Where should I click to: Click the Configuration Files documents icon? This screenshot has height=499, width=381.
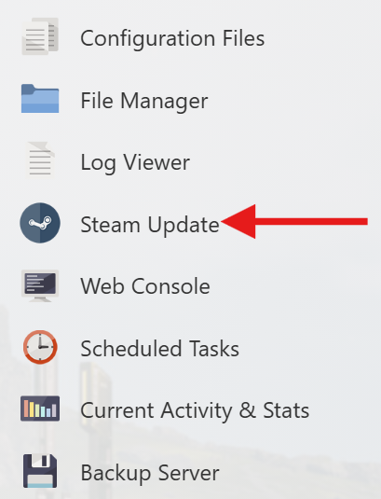40,36
